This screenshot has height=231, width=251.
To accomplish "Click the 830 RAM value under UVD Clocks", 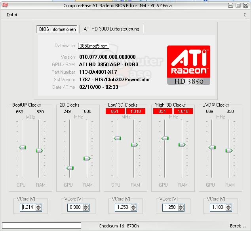I will coord(230,111).
